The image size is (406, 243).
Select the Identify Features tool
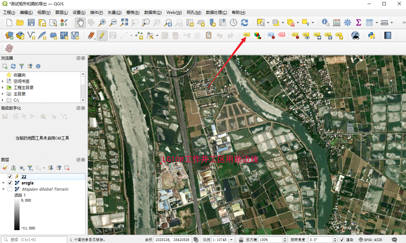click(325, 23)
